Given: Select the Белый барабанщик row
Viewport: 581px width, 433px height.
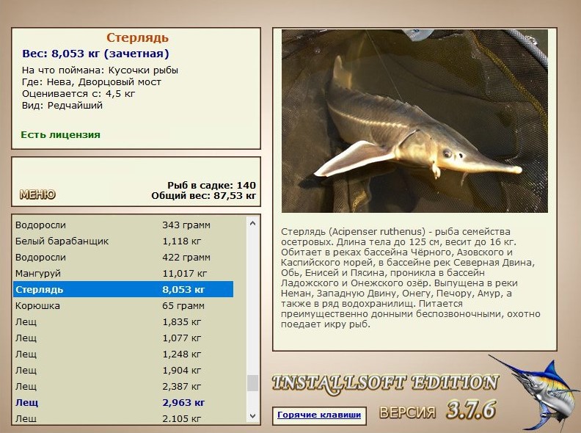Looking at the screenshot, I should click(x=123, y=241).
